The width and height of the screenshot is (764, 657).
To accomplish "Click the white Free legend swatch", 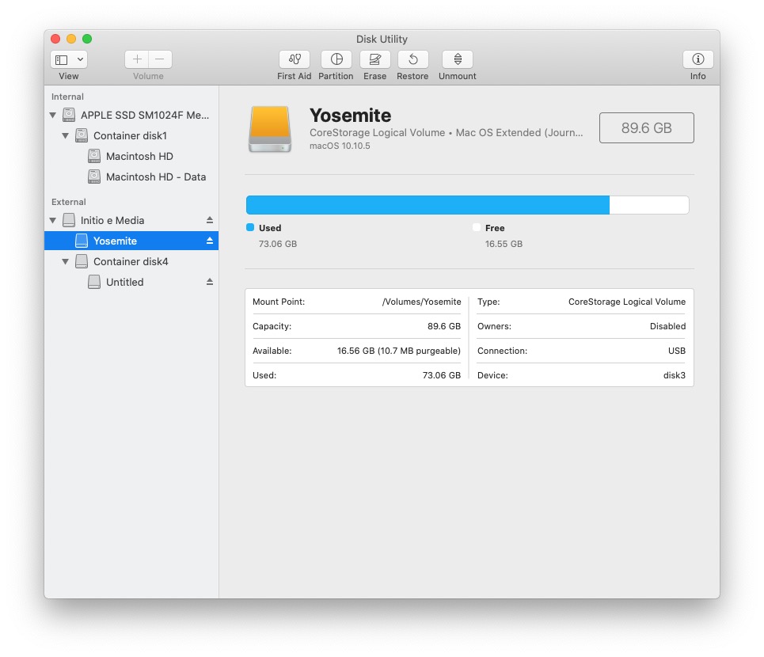I will coord(477,227).
